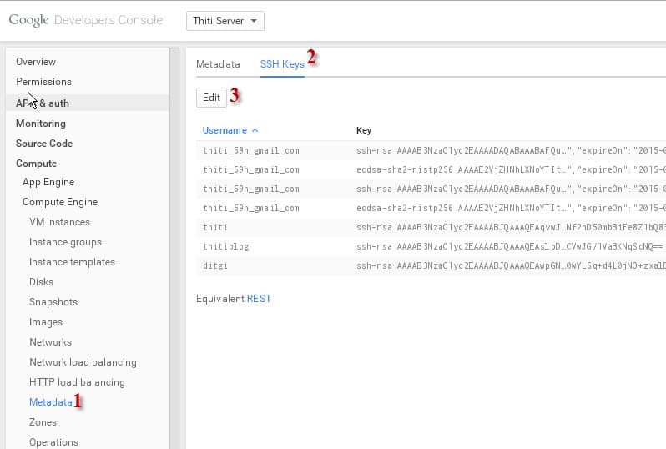Expand the Source Code section
Image resolution: width=666 pixels, height=449 pixels.
[43, 144]
